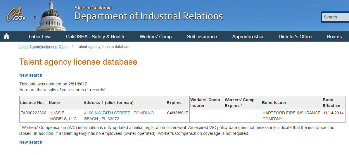Go to the Apprenticeship section

248,37
